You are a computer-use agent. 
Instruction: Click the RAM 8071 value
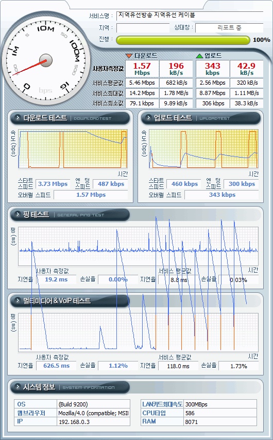tap(220, 421)
